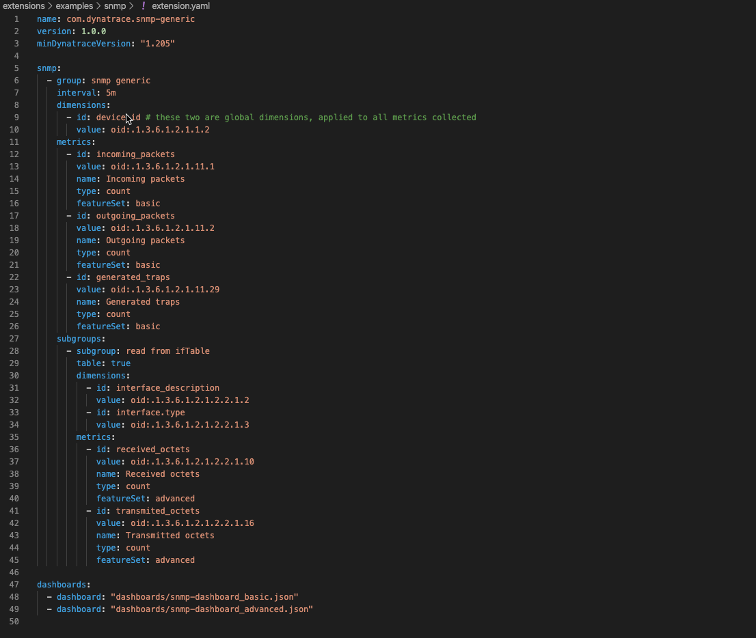Screen dimensions: 756x638
Task: Expand the chevron after extensions breadcrumb
Action: click(50, 5)
